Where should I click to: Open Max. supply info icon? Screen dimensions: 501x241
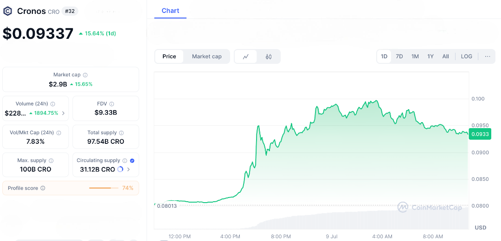[51, 161]
